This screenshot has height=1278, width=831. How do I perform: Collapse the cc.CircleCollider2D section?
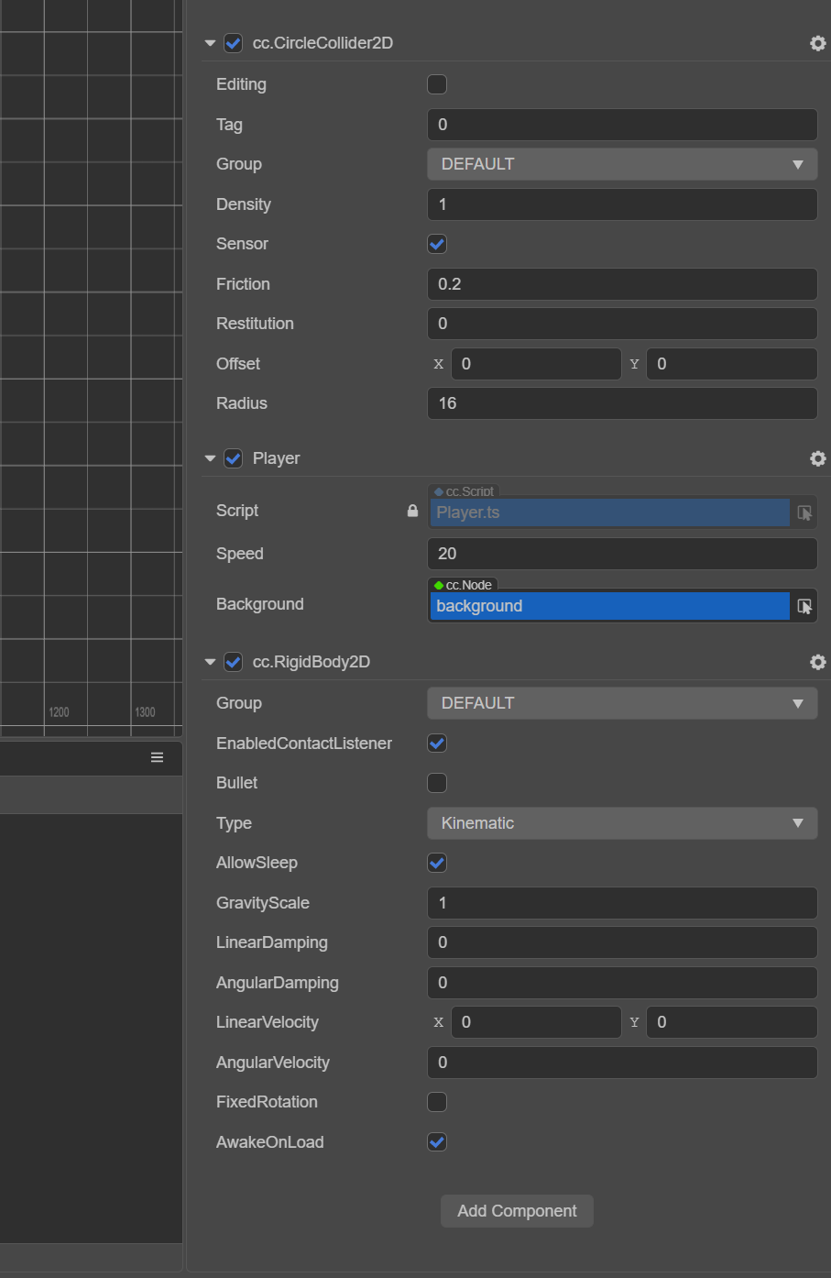pyautogui.click(x=210, y=43)
